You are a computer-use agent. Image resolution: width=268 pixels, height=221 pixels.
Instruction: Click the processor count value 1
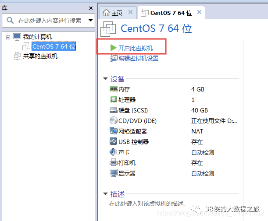(x=193, y=100)
